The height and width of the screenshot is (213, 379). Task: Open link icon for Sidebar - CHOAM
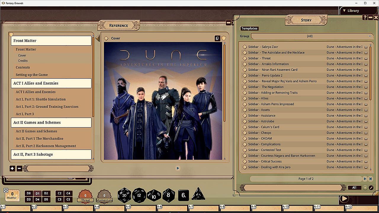tap(245, 138)
